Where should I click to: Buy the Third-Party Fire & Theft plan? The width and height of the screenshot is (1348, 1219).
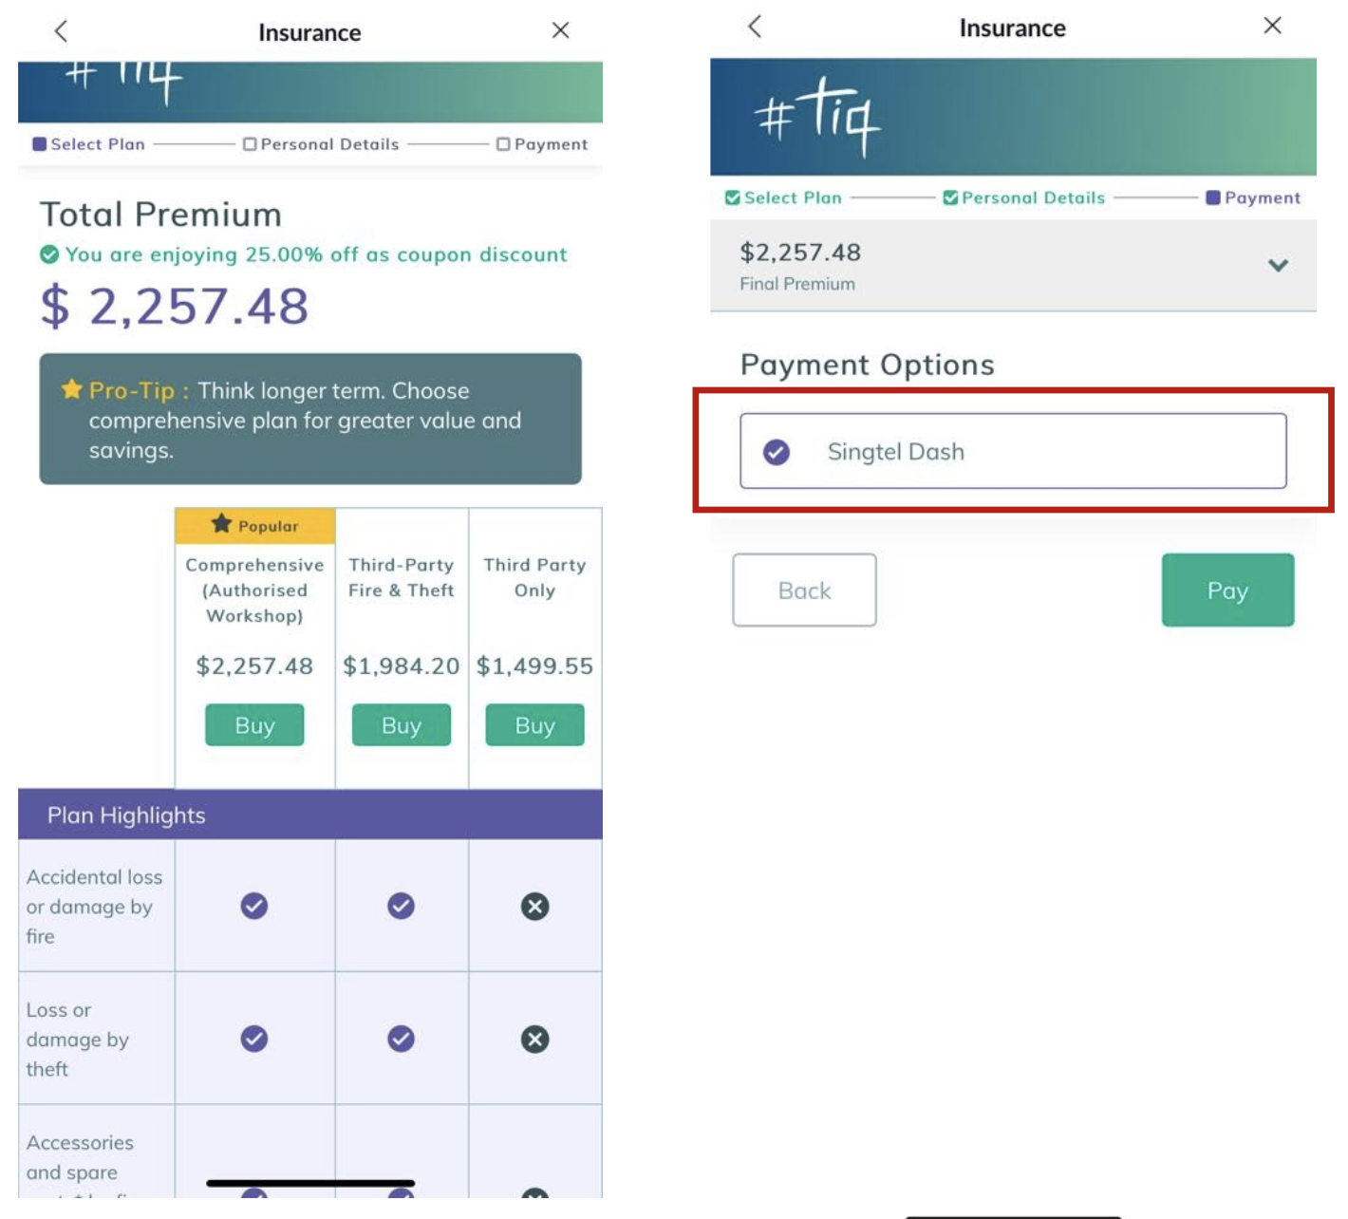click(x=401, y=725)
